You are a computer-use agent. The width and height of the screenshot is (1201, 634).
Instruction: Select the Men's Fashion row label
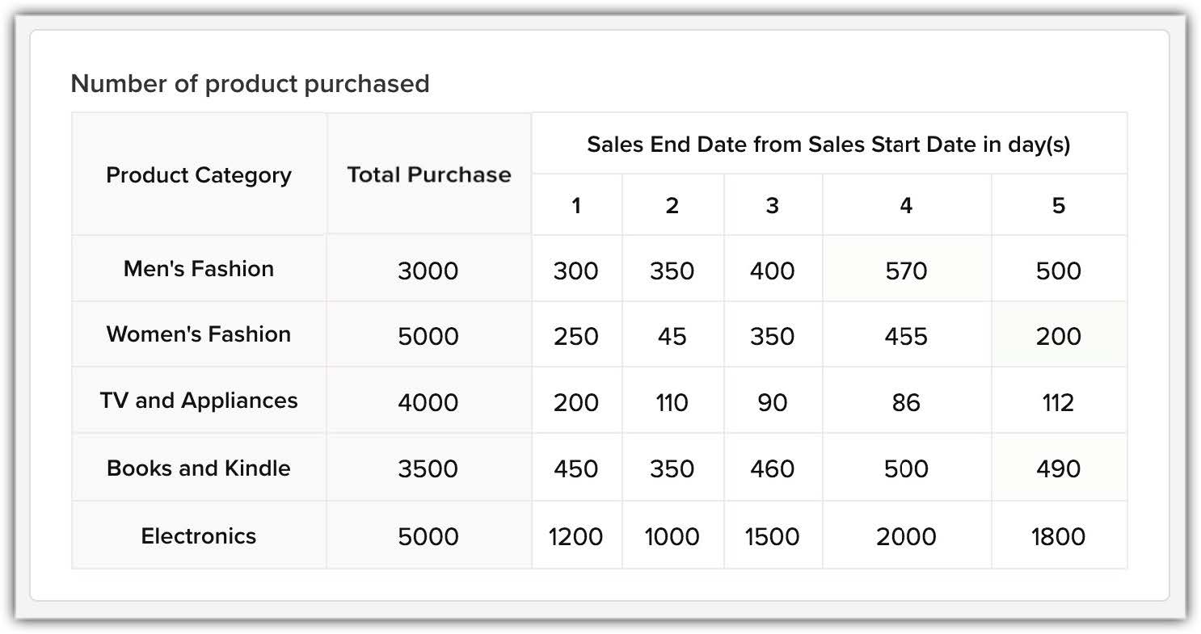pos(199,269)
